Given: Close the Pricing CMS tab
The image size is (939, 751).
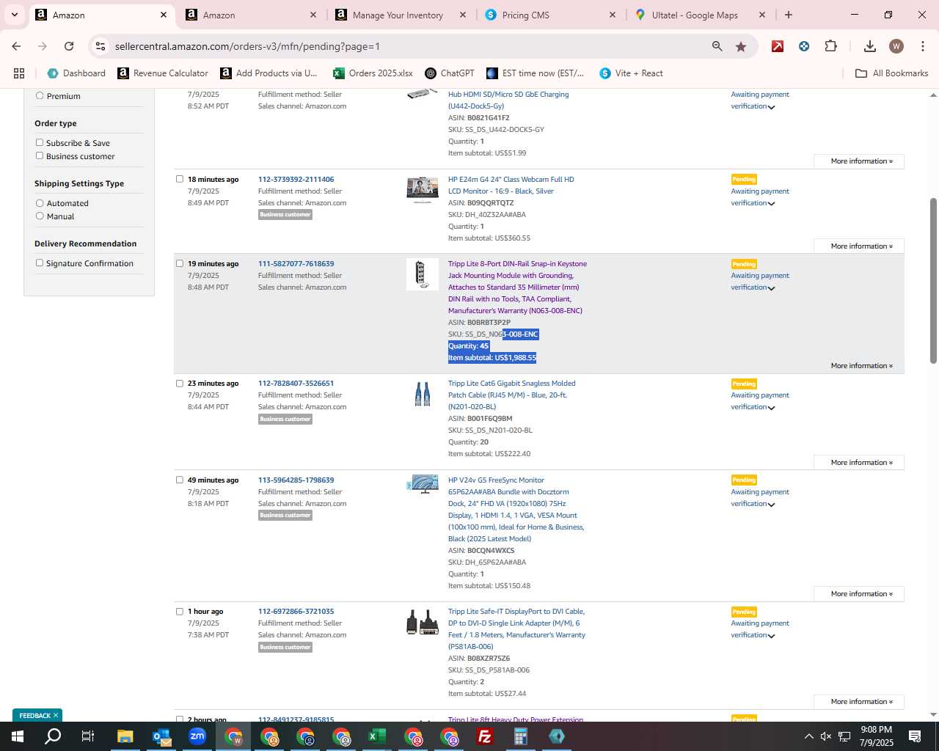Looking at the screenshot, I should tap(613, 15).
